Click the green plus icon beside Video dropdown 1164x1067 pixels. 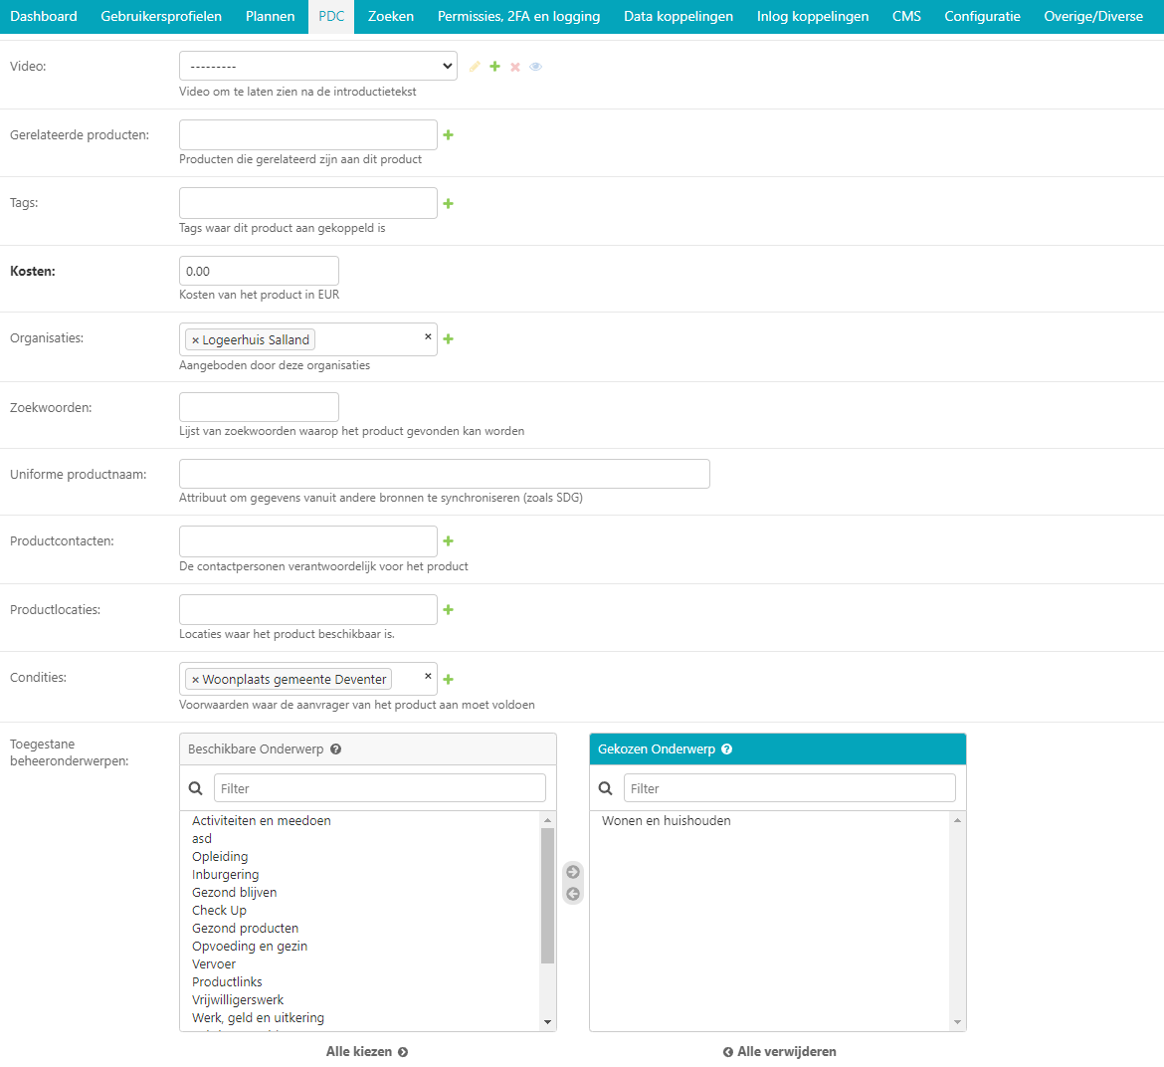pos(494,67)
